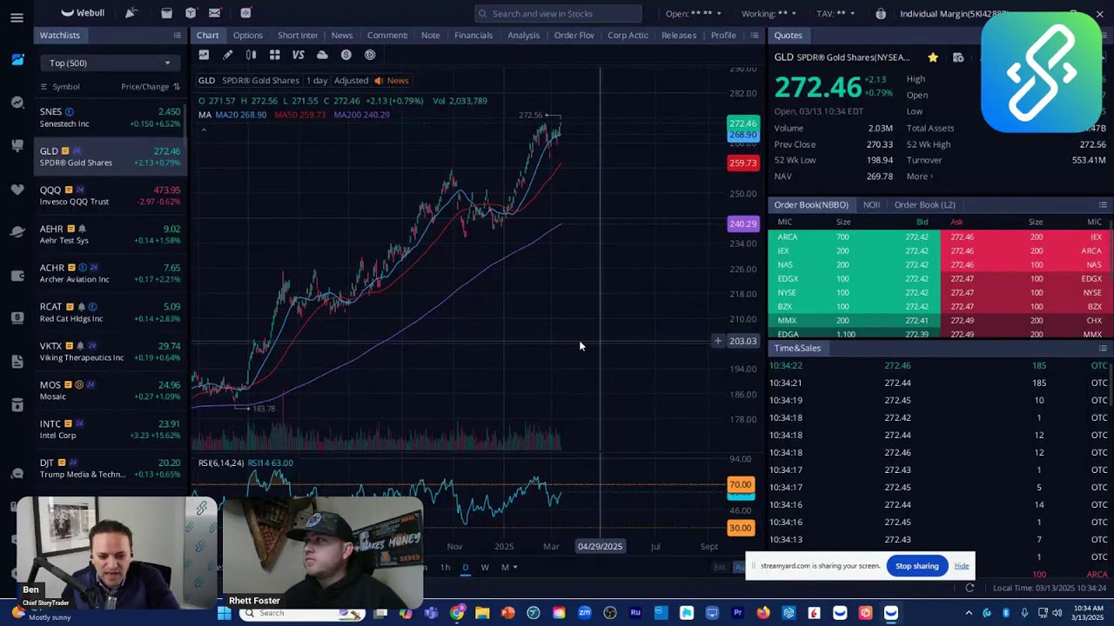Click the 240.29 purple MA200 price tag
Viewport: 1114px width, 626px height.
tap(743, 224)
